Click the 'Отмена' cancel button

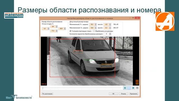click(123, 94)
